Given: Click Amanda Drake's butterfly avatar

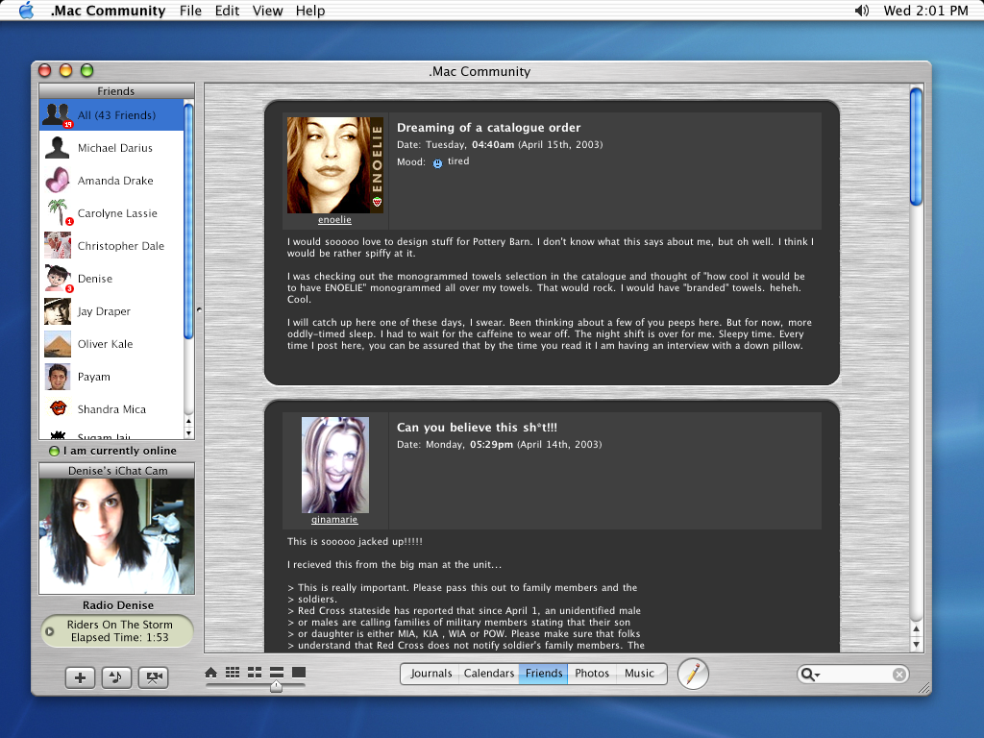Looking at the screenshot, I should [x=57, y=181].
